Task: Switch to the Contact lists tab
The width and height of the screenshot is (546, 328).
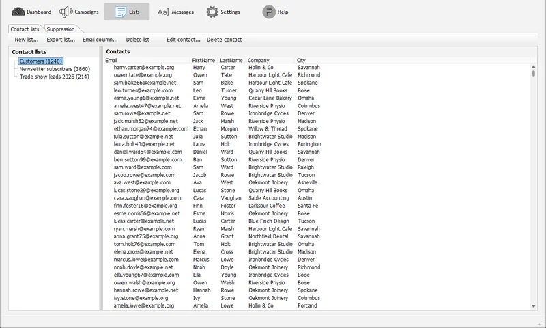Action: click(x=25, y=29)
